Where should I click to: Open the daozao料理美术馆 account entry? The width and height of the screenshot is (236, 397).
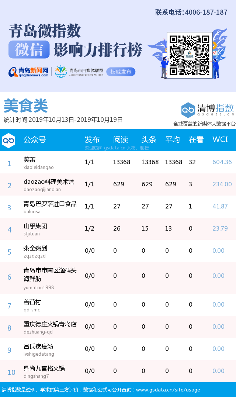49,182
